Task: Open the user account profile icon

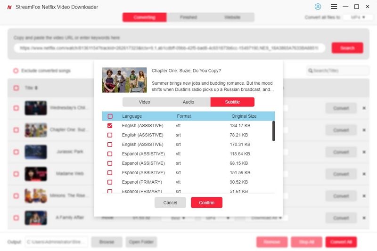Action: click(x=318, y=7)
